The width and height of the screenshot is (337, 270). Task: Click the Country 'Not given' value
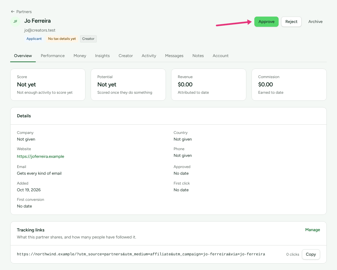[183, 139]
